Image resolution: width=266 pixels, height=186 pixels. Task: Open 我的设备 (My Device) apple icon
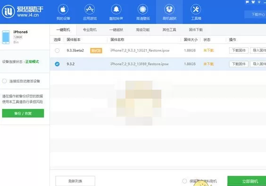tap(63, 9)
